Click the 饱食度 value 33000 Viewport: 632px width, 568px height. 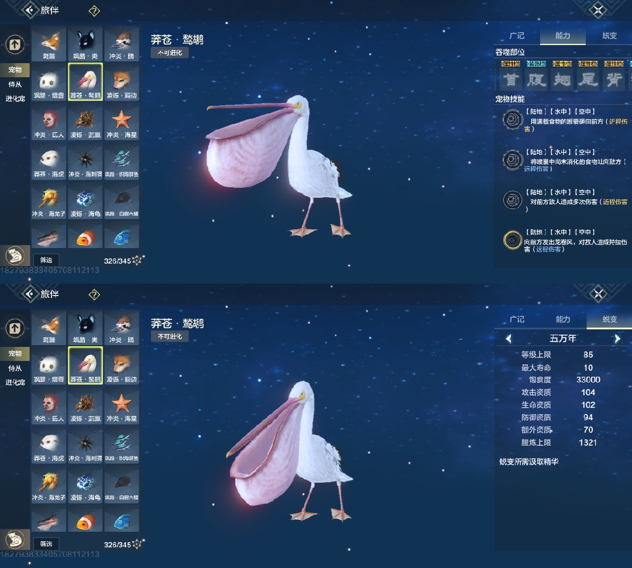(x=588, y=380)
